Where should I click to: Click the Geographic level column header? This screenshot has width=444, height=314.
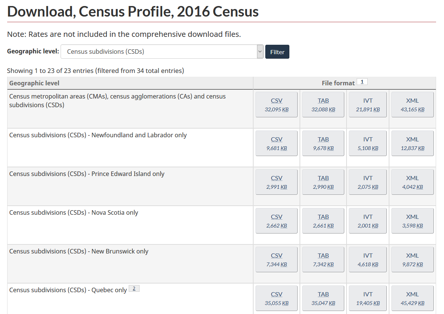130,83
